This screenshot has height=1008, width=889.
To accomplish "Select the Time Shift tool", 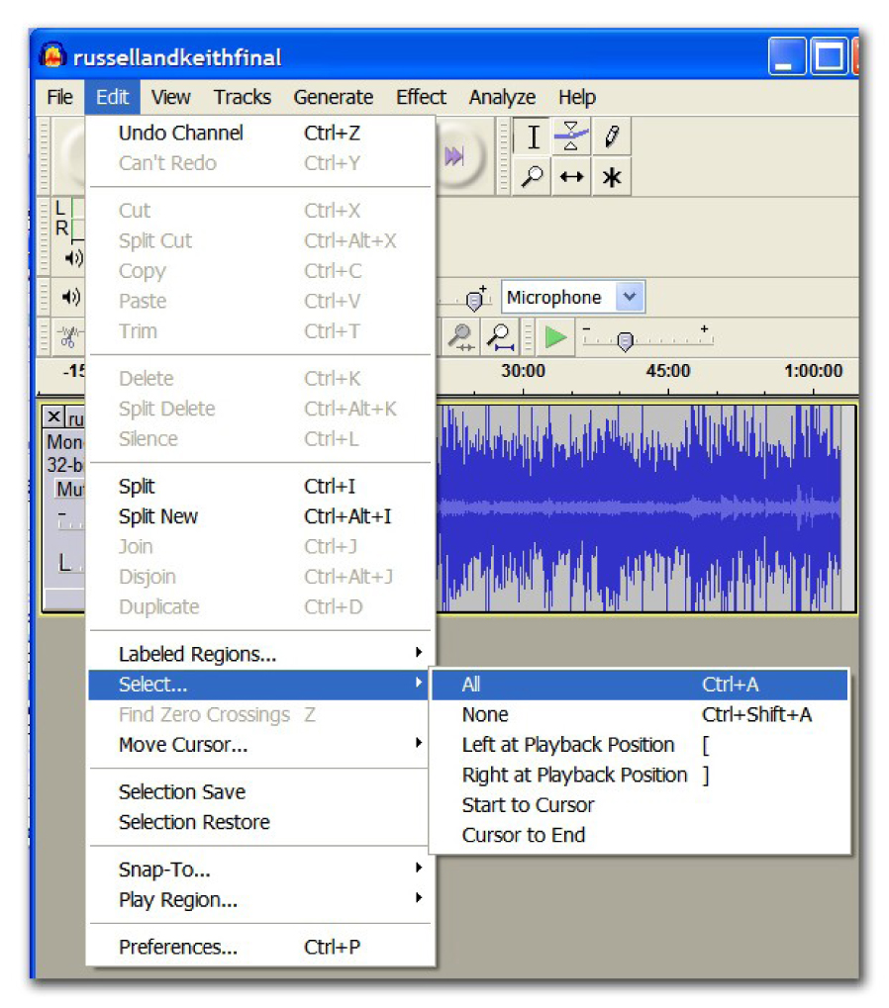I will [x=572, y=177].
